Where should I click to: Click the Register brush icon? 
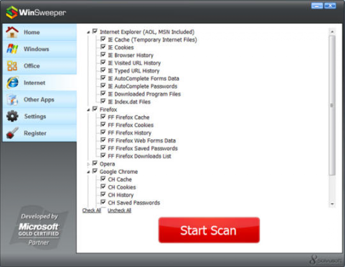tap(12, 133)
